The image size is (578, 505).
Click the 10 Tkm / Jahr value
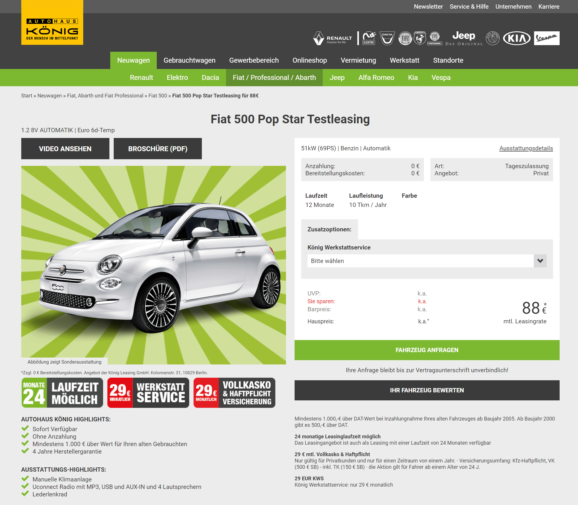368,205
